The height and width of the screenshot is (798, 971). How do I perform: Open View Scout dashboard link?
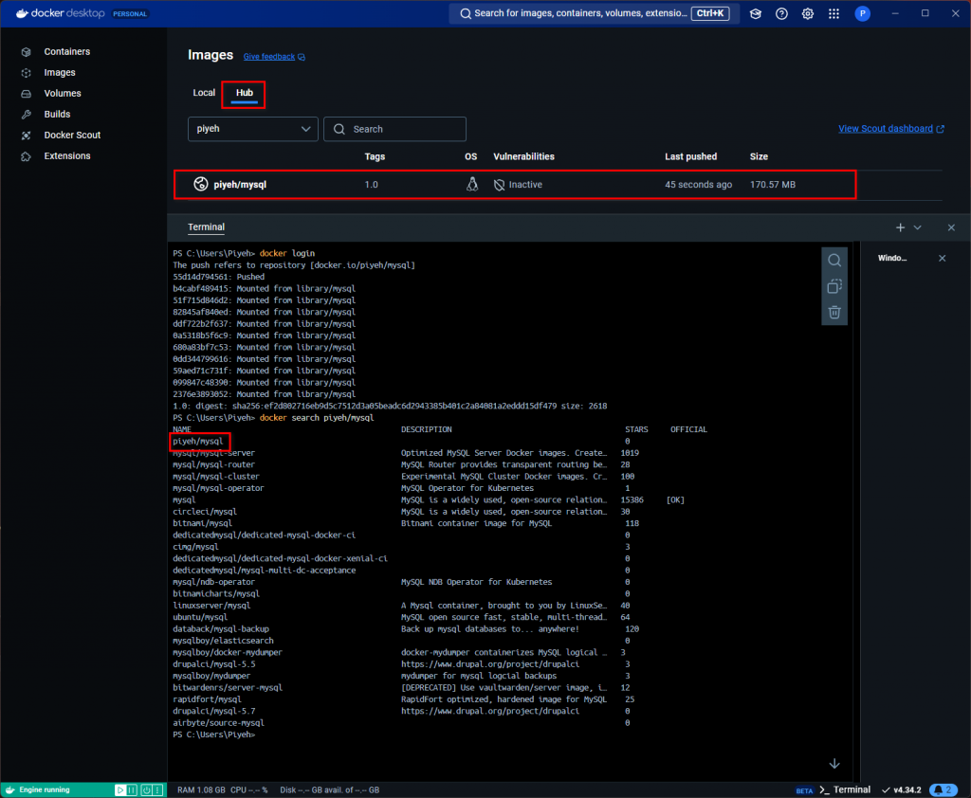point(890,129)
